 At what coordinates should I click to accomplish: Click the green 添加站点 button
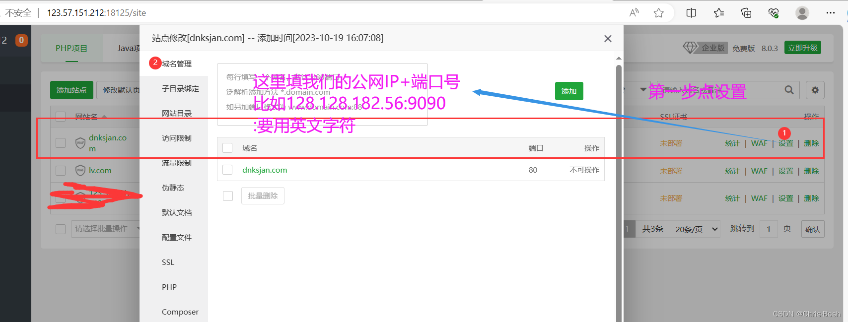(x=71, y=90)
